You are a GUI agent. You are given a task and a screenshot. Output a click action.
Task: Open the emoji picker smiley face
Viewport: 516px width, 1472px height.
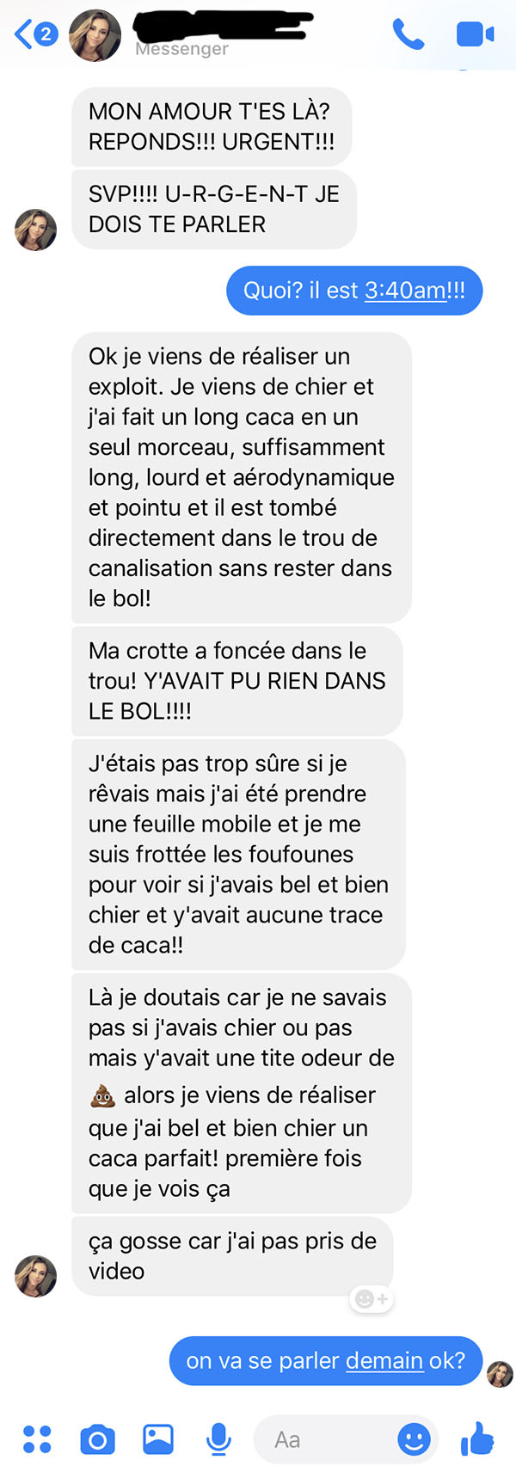[x=414, y=1439]
